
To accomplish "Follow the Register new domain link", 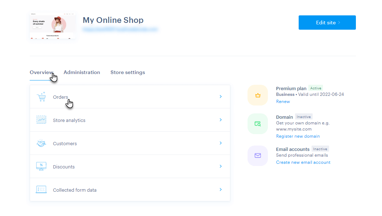I will (298, 136).
